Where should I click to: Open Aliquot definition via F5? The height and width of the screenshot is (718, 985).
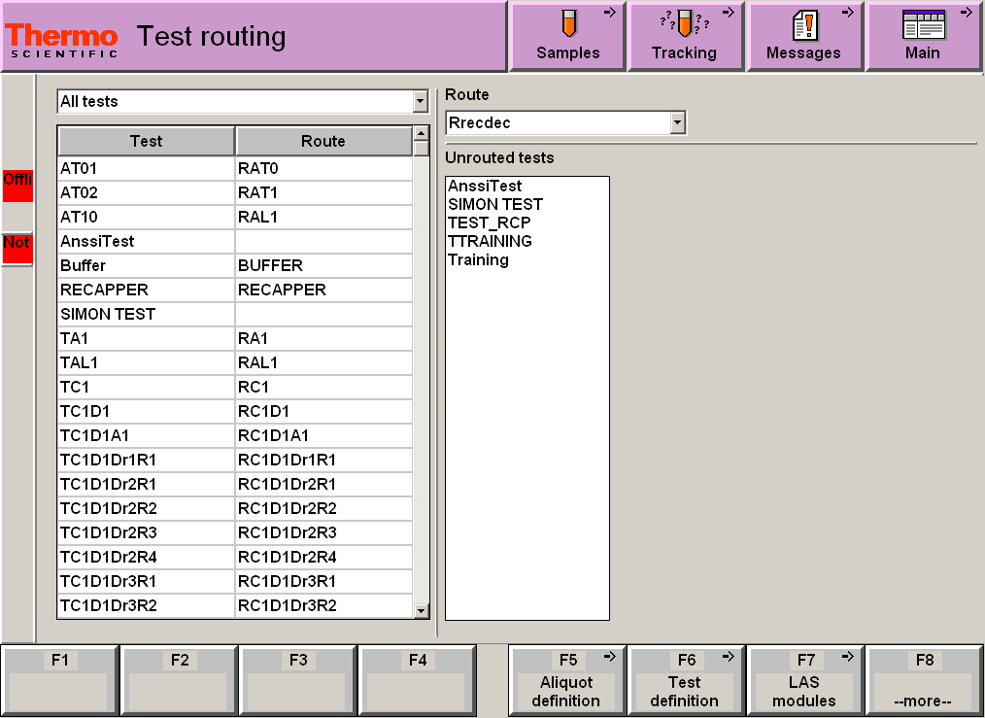[x=567, y=679]
